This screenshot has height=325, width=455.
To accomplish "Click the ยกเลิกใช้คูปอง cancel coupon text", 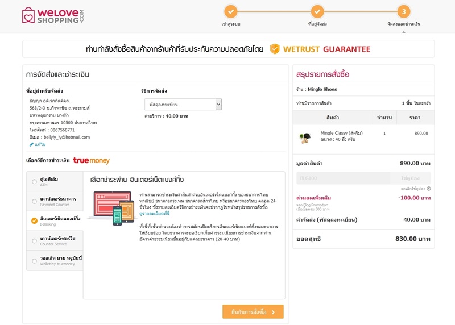I will tap(413, 189).
